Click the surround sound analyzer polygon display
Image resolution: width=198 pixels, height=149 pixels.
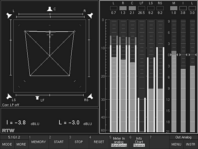click(49, 56)
